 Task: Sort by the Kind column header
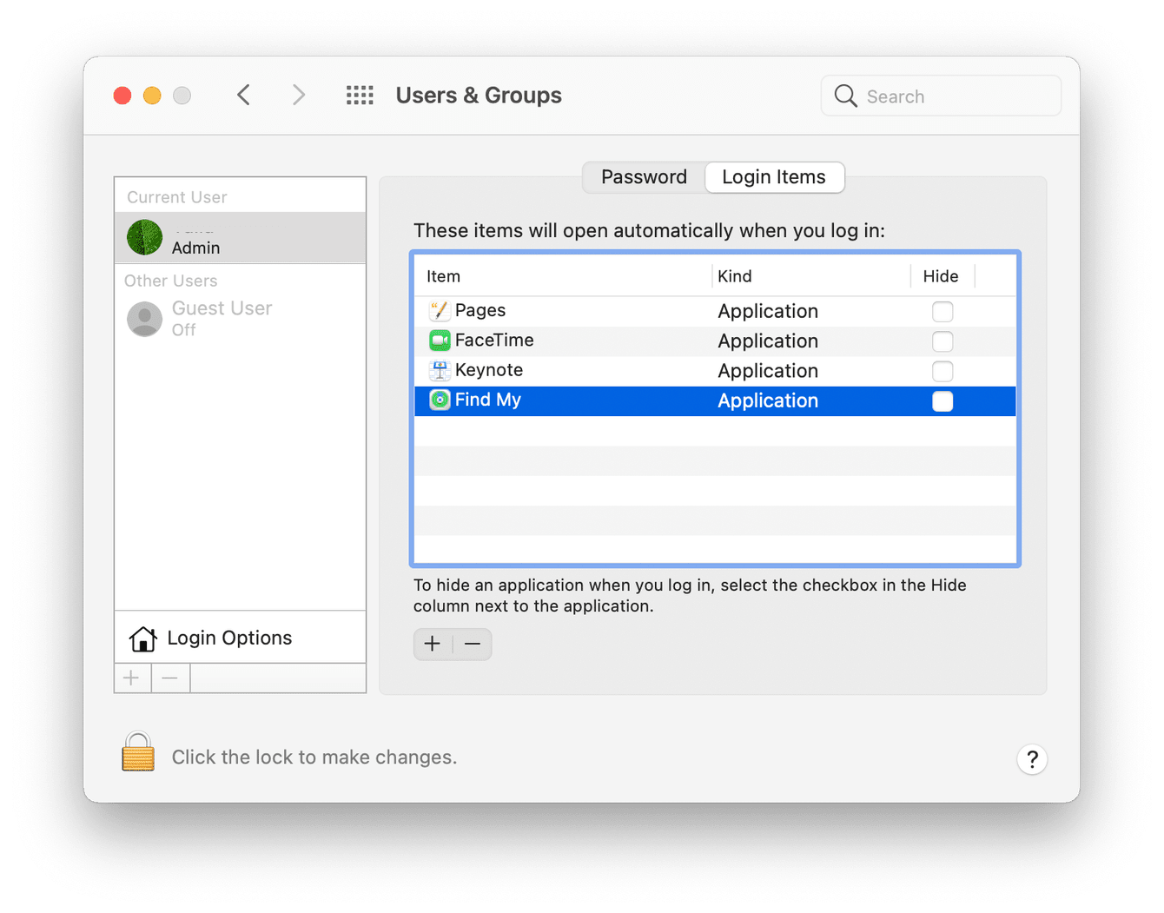point(810,276)
